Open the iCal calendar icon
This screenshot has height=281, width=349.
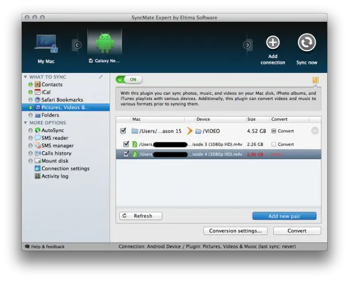[x=38, y=92]
